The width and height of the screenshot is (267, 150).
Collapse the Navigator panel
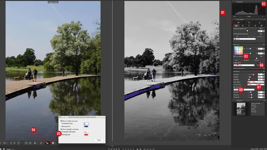coord(264,100)
